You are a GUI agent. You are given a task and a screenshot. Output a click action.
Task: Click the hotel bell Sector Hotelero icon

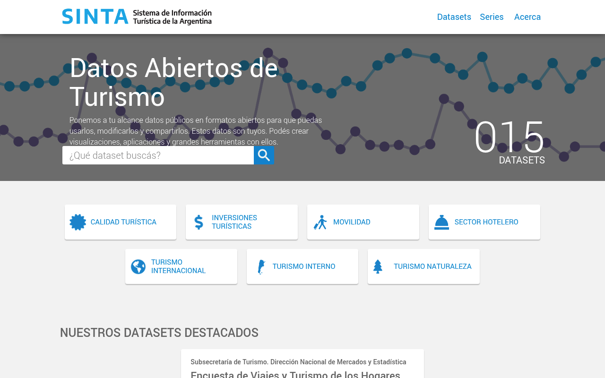[x=441, y=222]
